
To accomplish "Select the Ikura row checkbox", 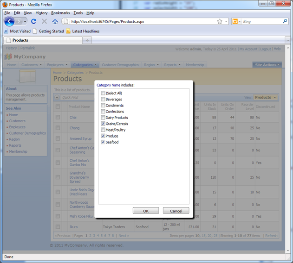I will [58, 227].
